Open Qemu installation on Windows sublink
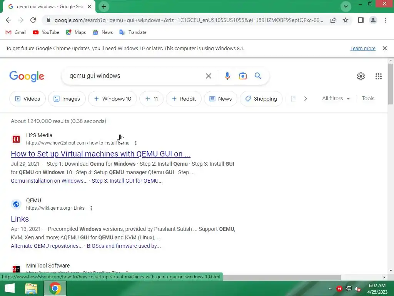 point(49,181)
